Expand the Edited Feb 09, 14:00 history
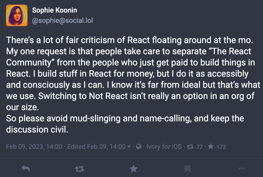 point(96,147)
